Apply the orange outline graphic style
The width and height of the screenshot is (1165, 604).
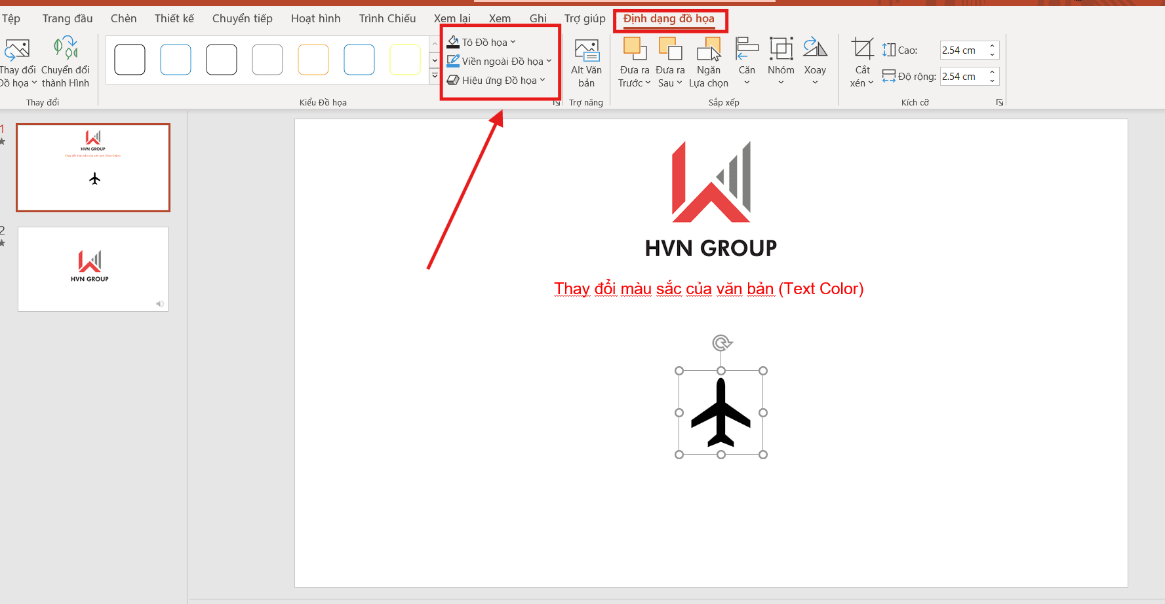(313, 60)
